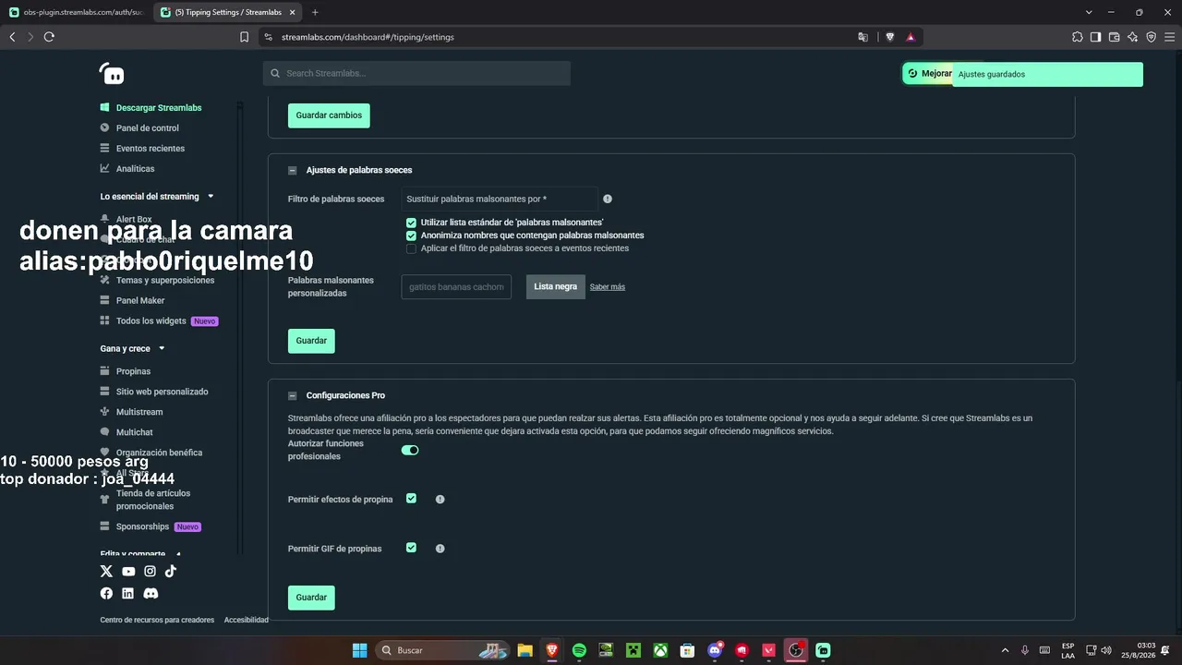Open Propinas in sidebar

(126, 371)
